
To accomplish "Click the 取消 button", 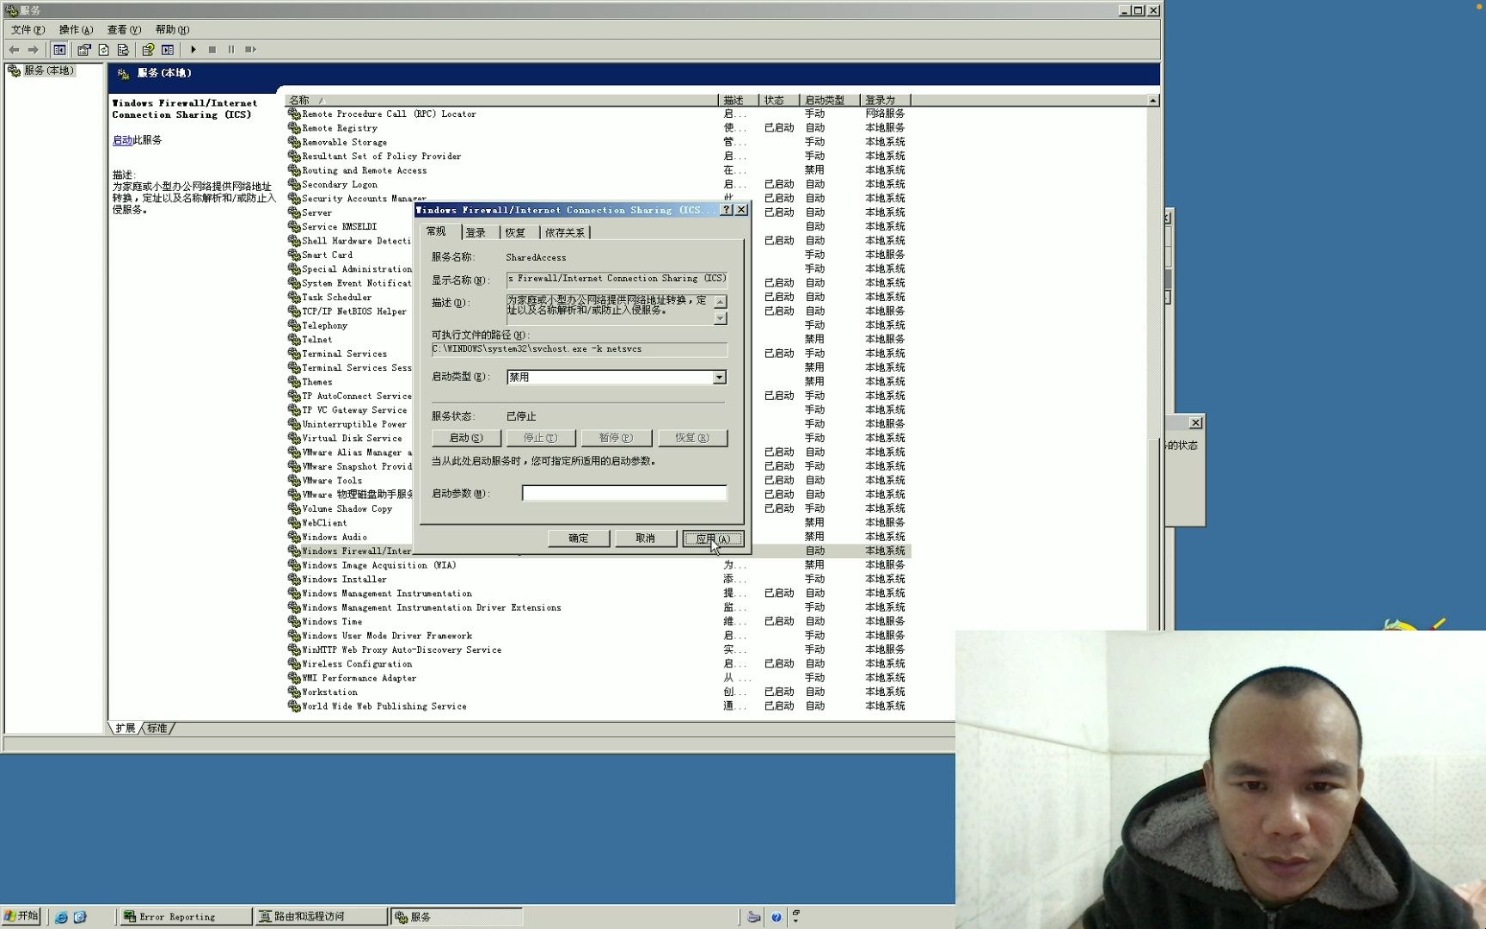I will pyautogui.click(x=646, y=539).
